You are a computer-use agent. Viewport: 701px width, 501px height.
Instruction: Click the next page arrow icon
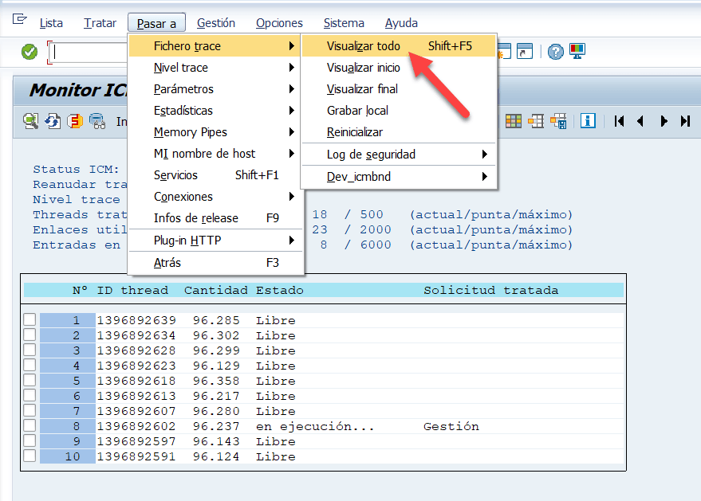click(664, 121)
